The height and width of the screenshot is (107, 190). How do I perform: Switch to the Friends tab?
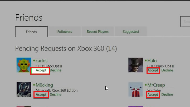pos(31,32)
